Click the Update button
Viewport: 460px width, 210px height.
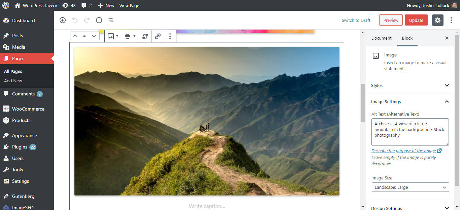pos(416,20)
